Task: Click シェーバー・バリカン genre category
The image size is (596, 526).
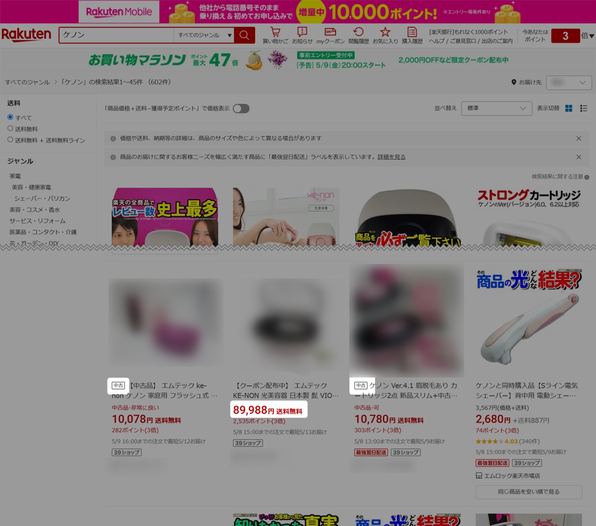Action: [42, 198]
